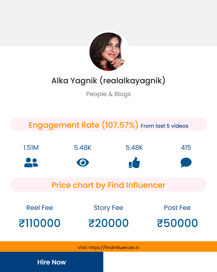Image resolution: width=217 pixels, height=272 pixels.
Task: Click the subscribers people icon
Action: pos(31,163)
